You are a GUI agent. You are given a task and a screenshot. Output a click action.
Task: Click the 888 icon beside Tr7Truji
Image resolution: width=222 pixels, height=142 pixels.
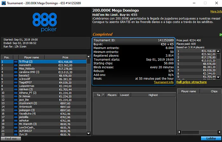(16, 62)
